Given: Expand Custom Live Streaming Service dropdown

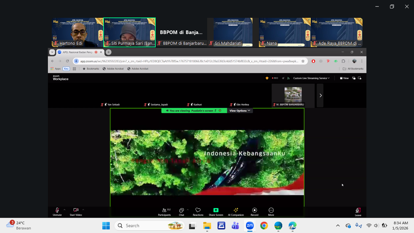Looking at the screenshot, I should coord(311,78).
